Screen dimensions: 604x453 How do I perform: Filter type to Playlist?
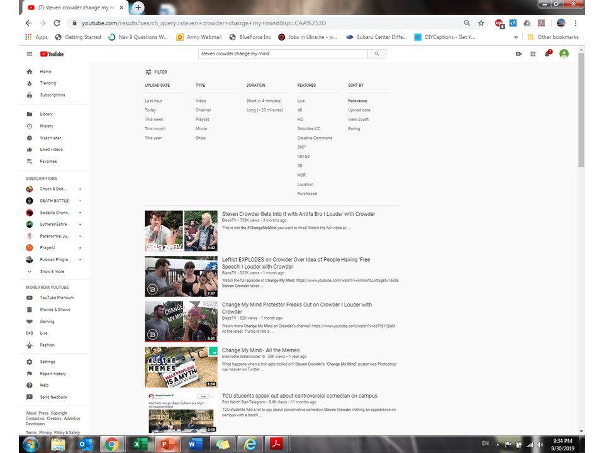click(202, 120)
